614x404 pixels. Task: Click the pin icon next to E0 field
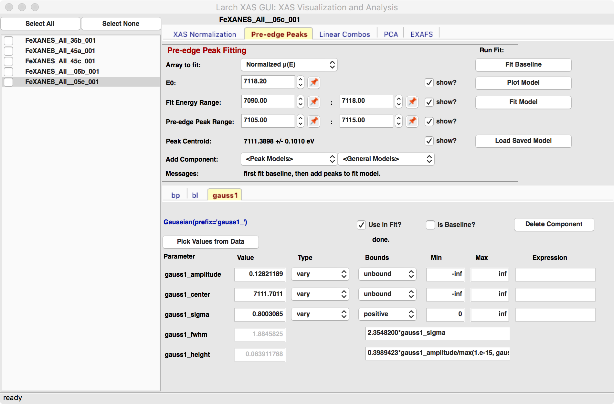(x=313, y=82)
